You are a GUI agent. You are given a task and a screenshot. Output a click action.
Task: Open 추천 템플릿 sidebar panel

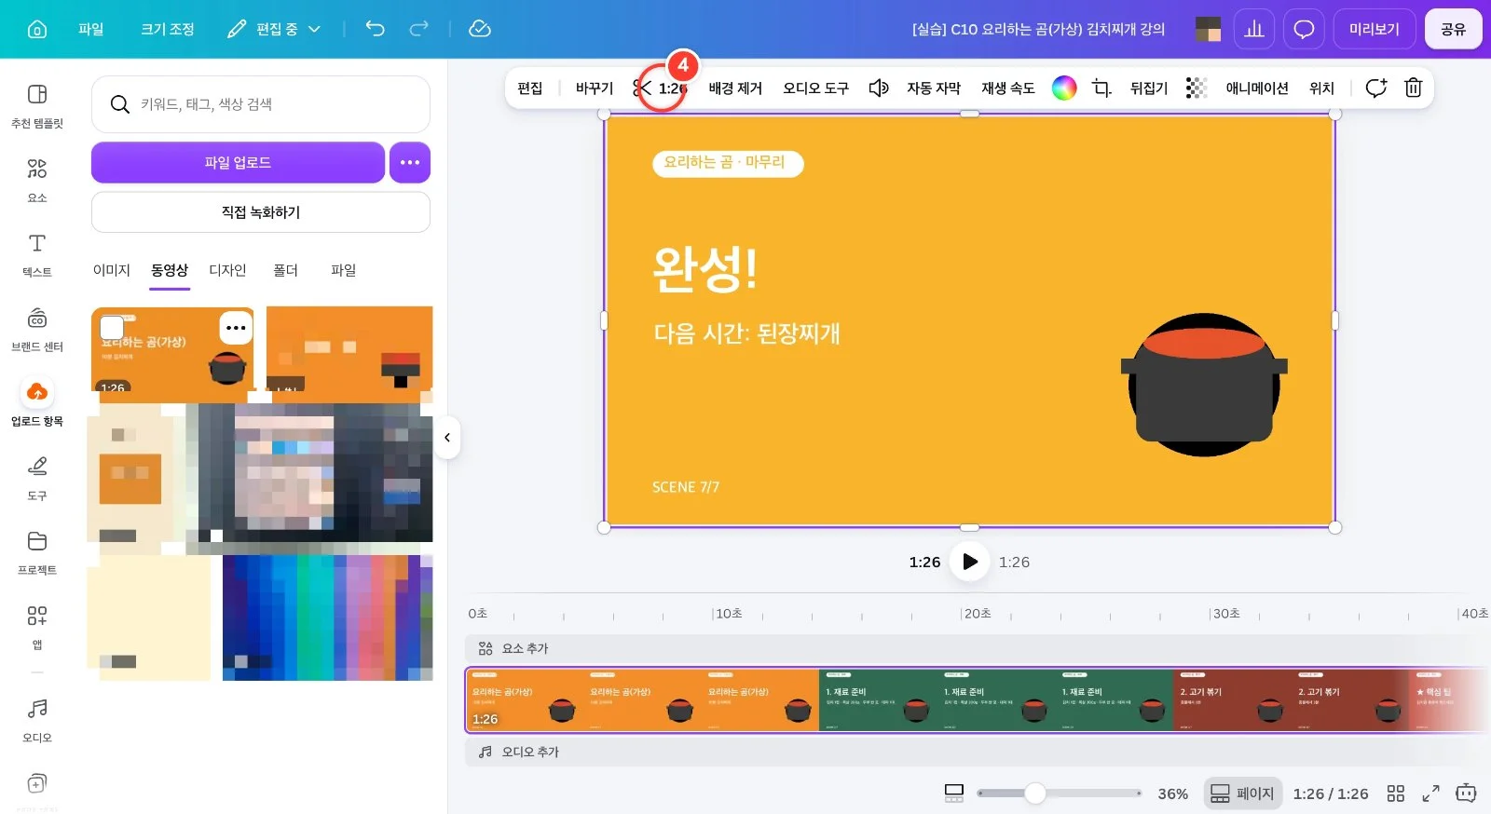[x=37, y=105]
